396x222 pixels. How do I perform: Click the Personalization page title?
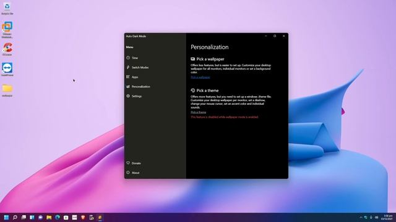click(x=209, y=47)
